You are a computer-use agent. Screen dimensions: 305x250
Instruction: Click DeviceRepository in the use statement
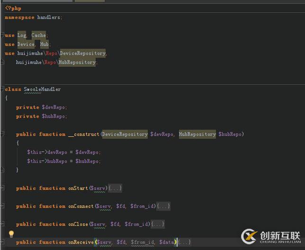point(82,54)
